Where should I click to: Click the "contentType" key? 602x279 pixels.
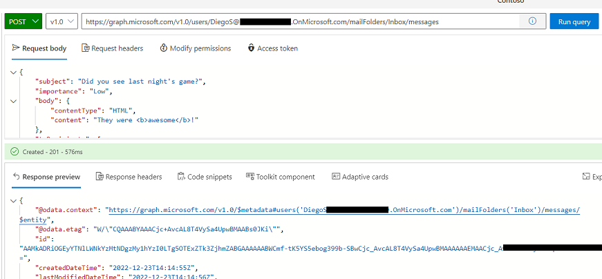(77, 111)
